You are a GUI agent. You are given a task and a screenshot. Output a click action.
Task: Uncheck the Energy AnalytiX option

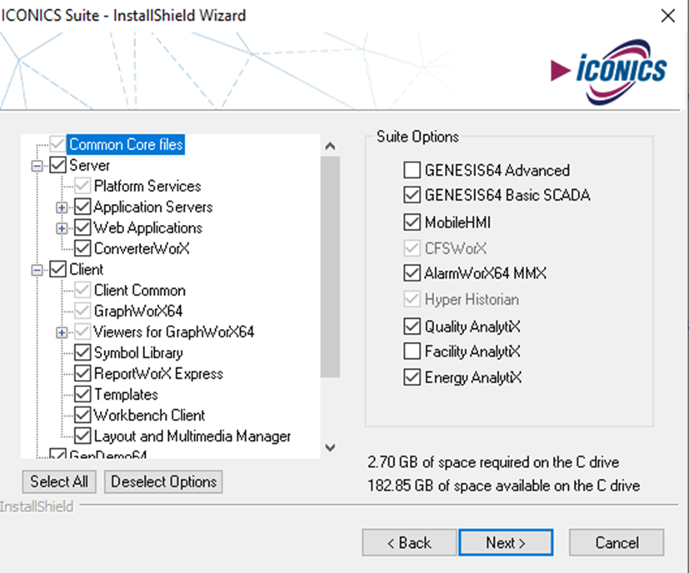[x=412, y=377]
